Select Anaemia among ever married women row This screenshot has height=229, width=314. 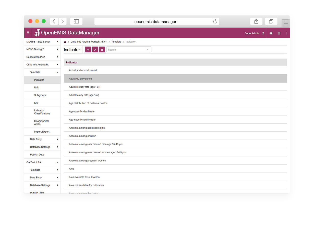[x=175, y=152]
